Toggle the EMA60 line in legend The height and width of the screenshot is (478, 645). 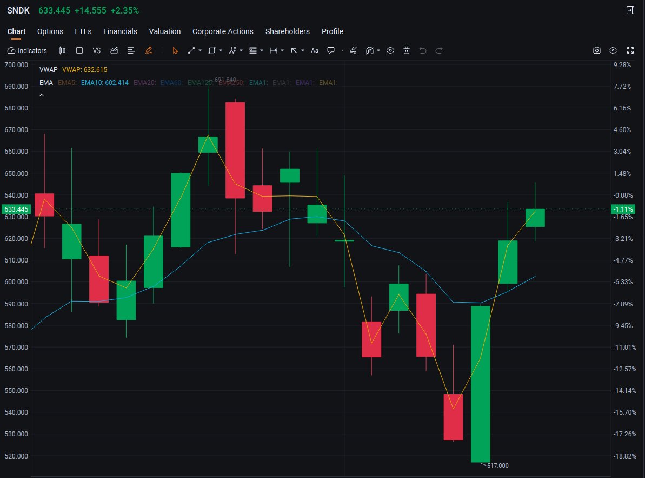(171, 83)
